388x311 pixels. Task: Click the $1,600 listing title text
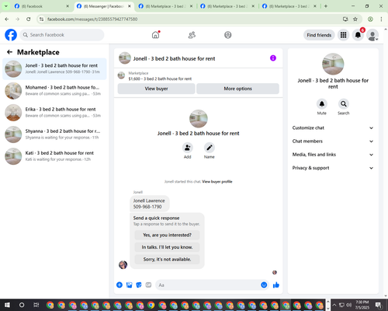pos(160,79)
